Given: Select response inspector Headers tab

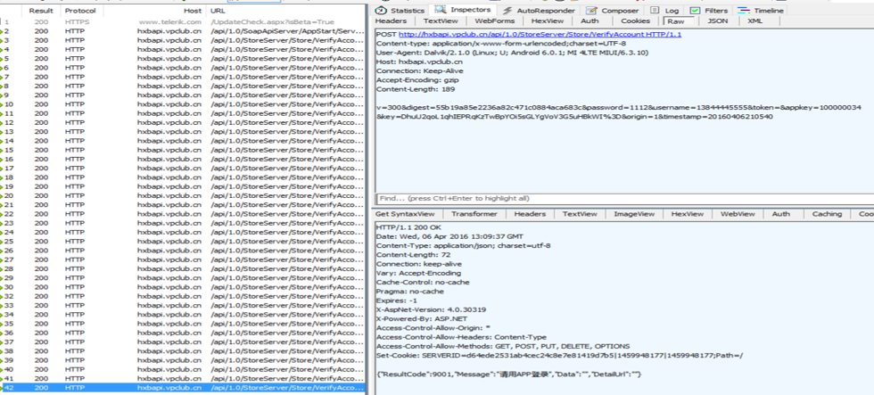Looking at the screenshot, I should pos(530,214).
